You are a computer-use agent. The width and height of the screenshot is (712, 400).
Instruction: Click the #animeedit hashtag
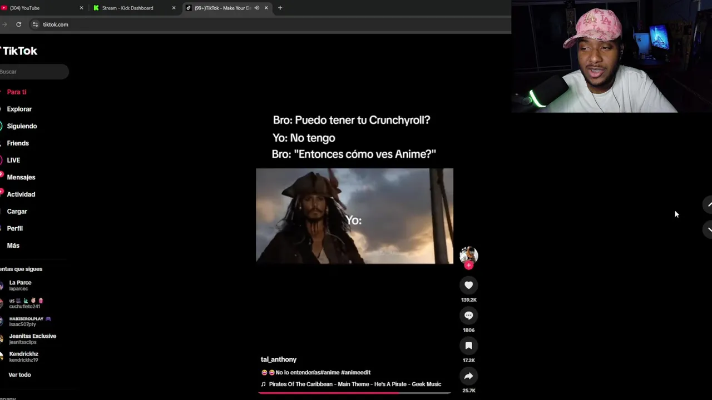click(x=356, y=373)
